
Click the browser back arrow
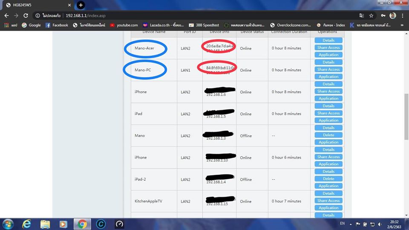[x=6, y=16]
